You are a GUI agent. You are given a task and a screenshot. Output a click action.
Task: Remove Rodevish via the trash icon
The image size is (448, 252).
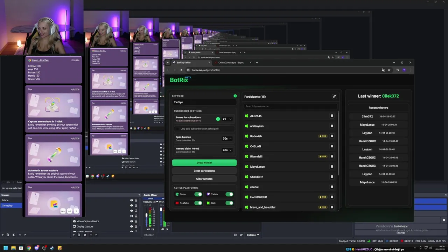332,136
